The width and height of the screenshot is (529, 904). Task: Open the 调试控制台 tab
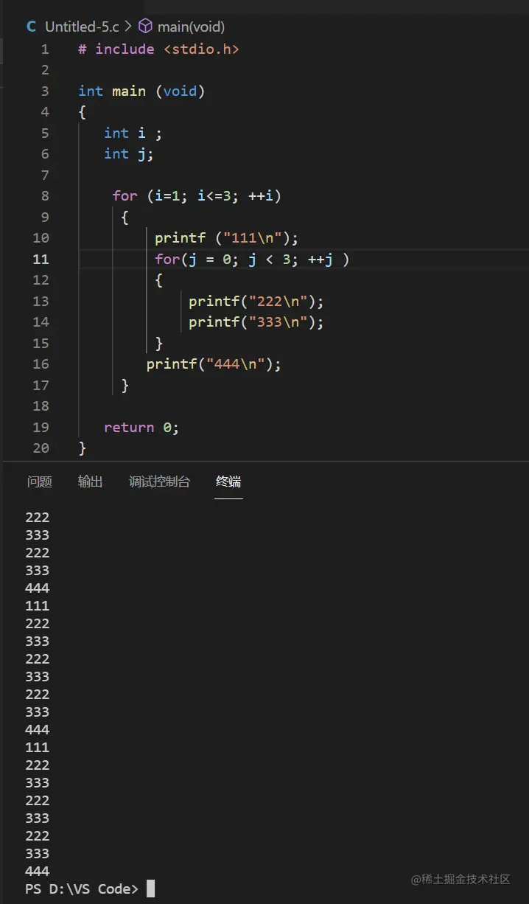tap(159, 481)
